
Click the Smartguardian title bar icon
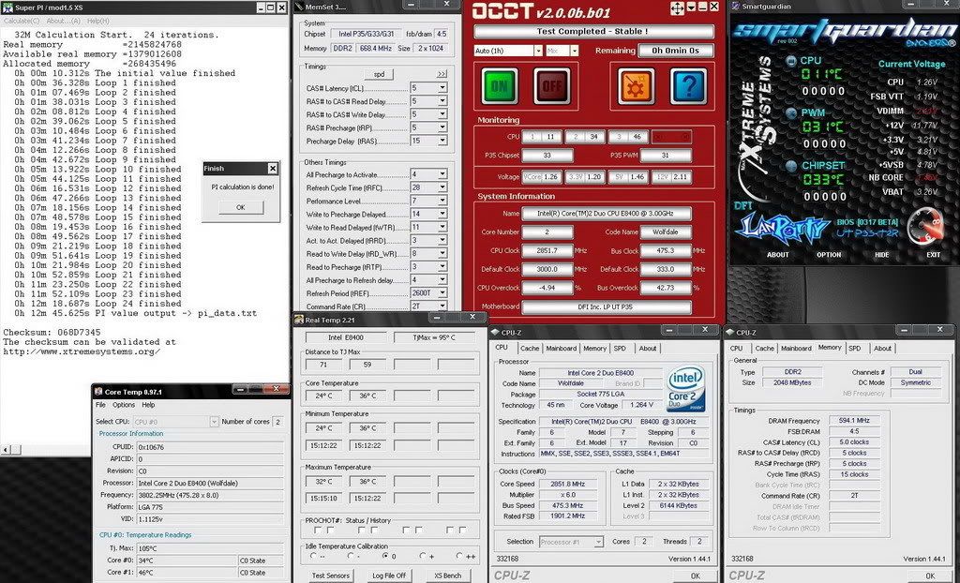(x=735, y=7)
